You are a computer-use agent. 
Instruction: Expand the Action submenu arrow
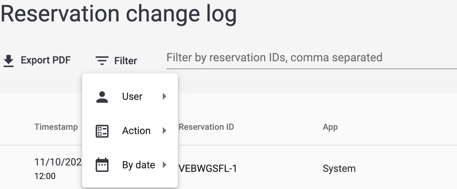pyautogui.click(x=164, y=131)
